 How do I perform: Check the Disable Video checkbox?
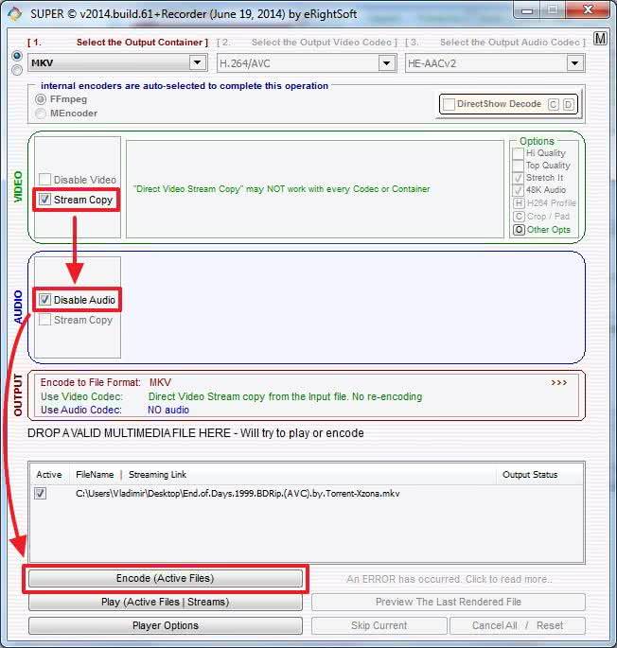coord(44,180)
